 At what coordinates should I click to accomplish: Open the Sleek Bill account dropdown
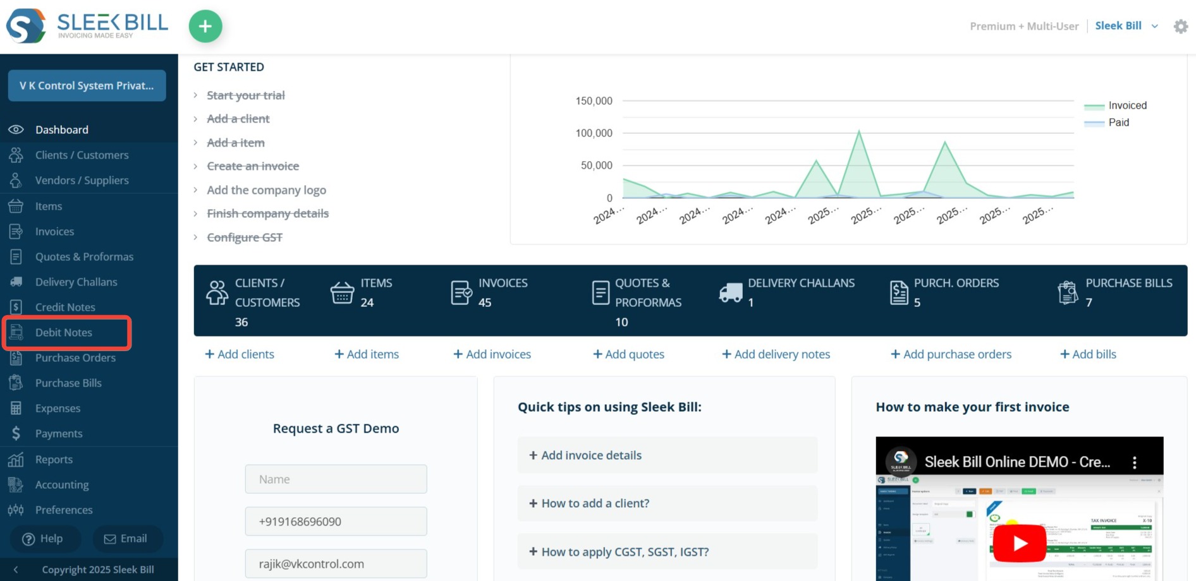[1126, 26]
